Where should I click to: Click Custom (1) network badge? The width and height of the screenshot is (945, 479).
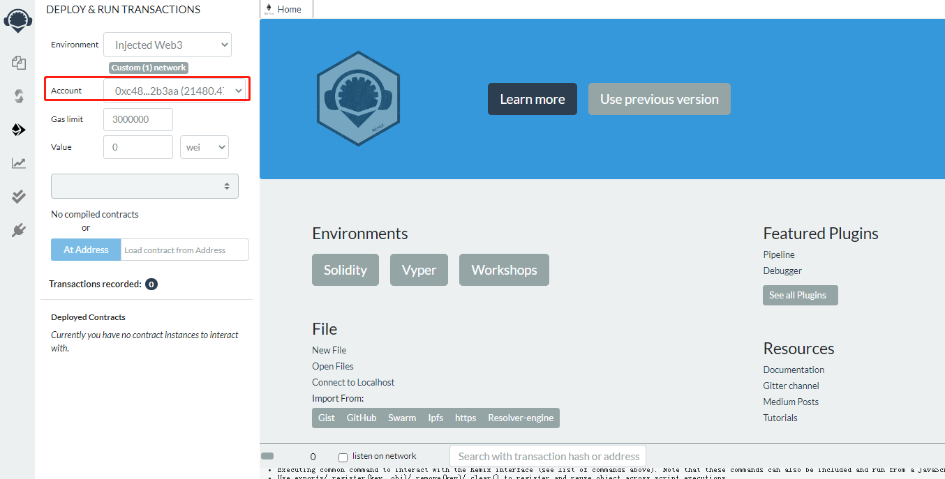point(149,68)
